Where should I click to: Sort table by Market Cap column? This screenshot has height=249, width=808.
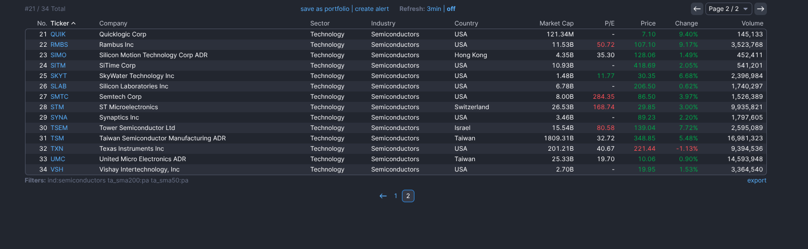point(556,23)
